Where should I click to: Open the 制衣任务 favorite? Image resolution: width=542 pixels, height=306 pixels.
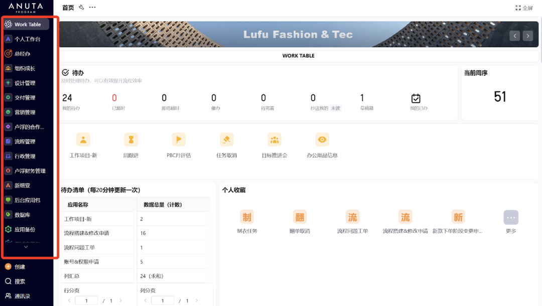(247, 217)
